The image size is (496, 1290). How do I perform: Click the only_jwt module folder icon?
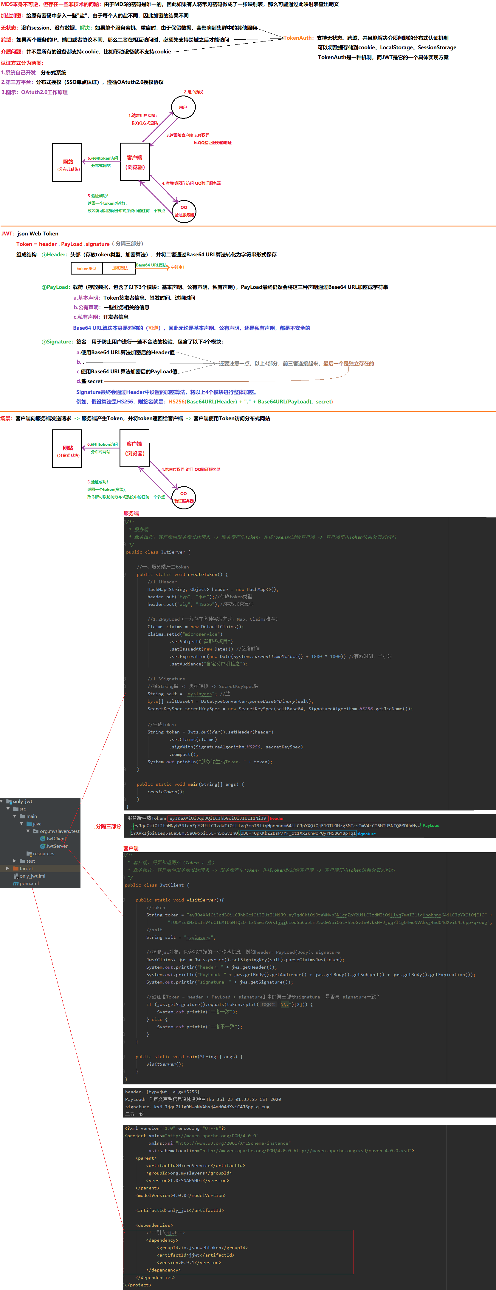tap(9, 801)
